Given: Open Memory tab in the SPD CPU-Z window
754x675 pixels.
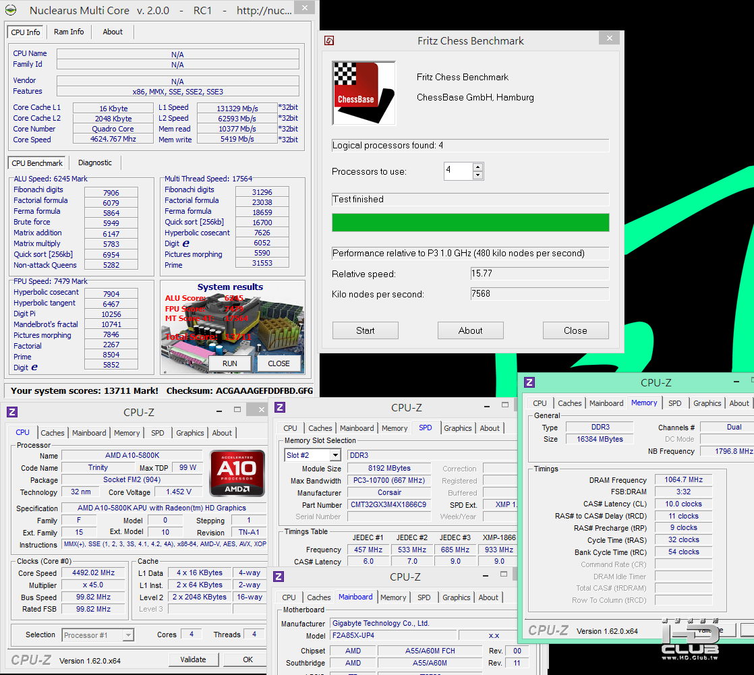Looking at the screenshot, I should (x=395, y=428).
